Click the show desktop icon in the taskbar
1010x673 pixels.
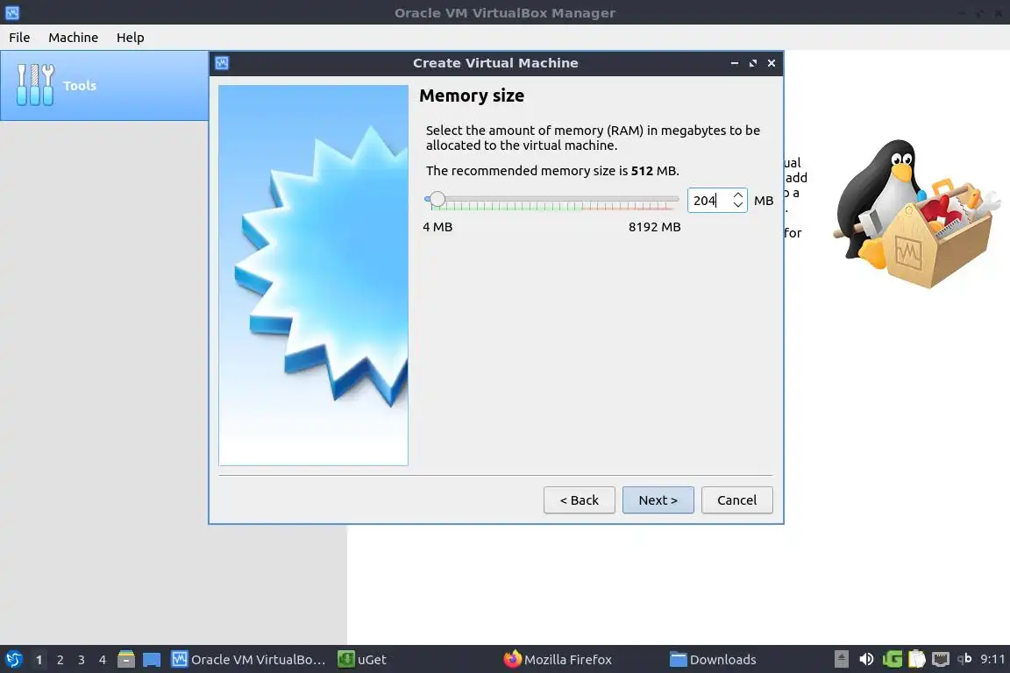(x=152, y=660)
